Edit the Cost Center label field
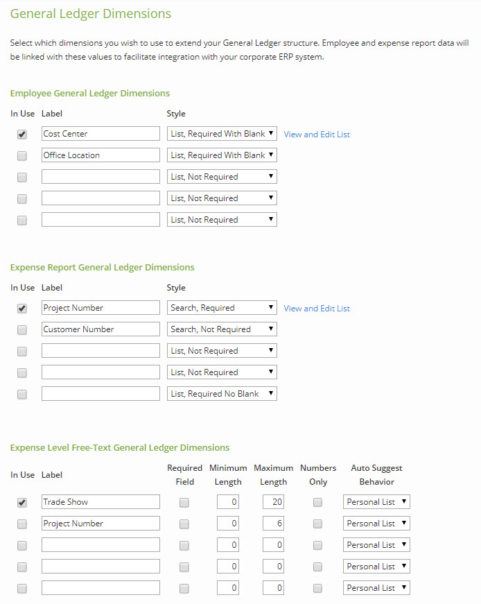481x604 pixels. tap(100, 134)
